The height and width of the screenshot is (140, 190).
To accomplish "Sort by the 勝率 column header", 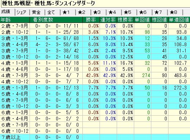I will pos(91,20).
